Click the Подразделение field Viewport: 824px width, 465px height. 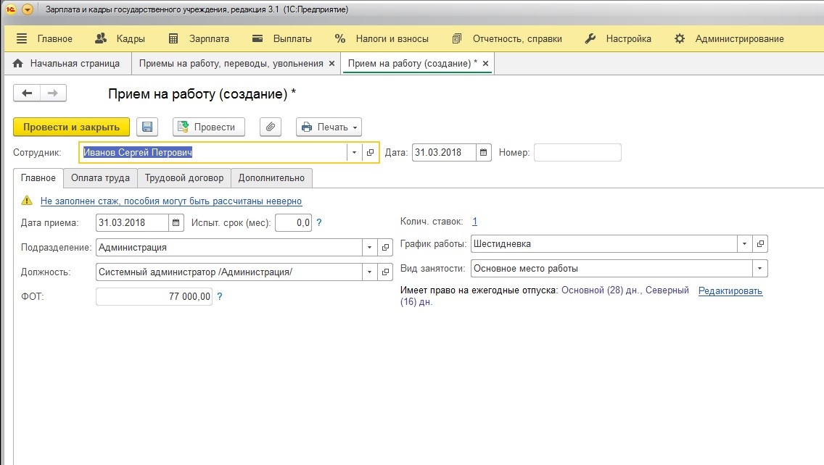point(229,247)
